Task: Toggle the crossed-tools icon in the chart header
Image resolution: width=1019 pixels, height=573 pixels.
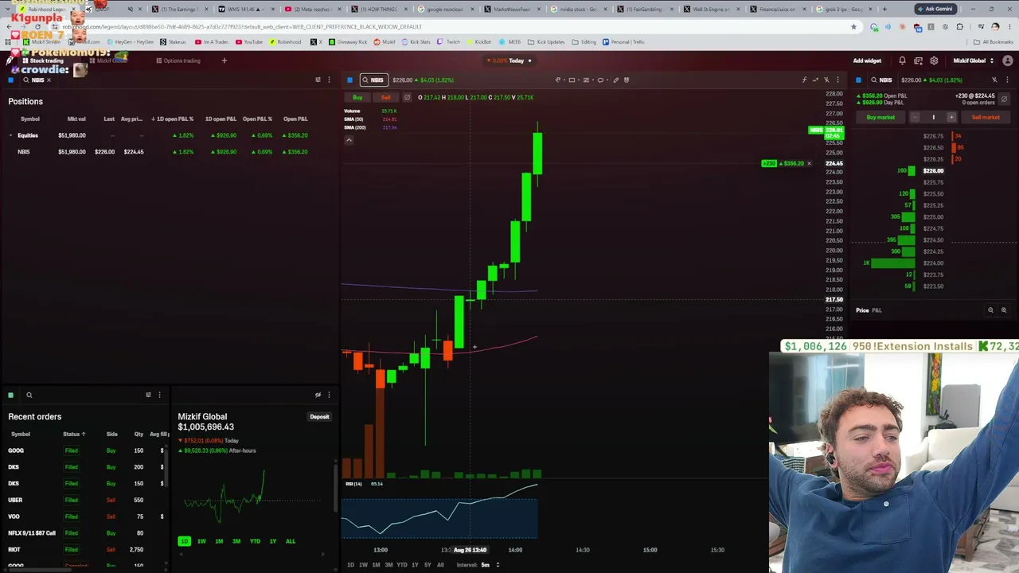Action: [826, 80]
